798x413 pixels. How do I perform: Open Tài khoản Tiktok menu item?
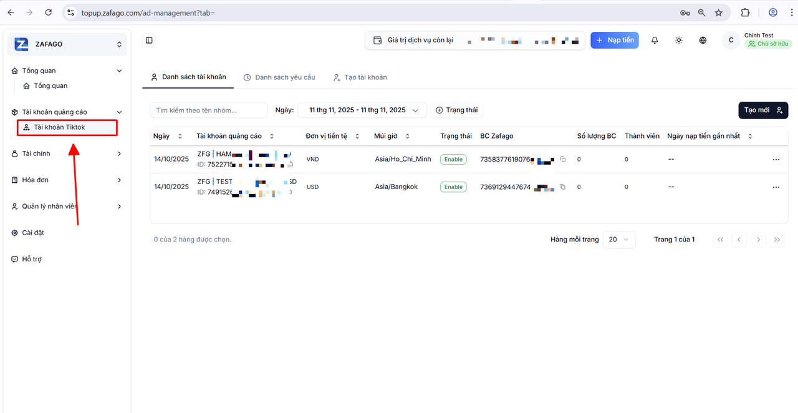67,127
